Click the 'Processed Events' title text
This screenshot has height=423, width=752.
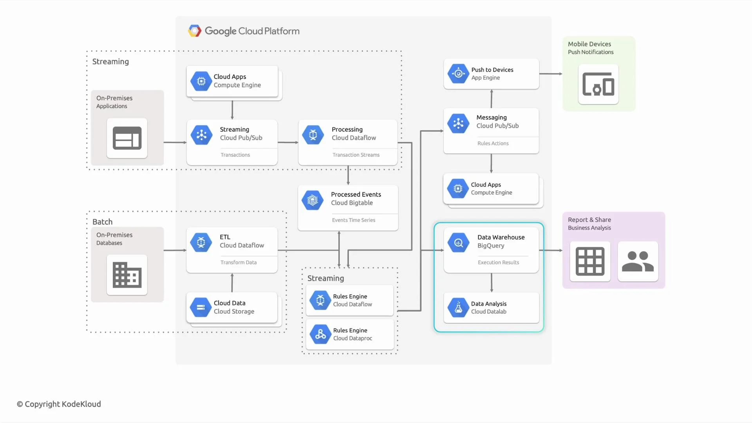tap(356, 194)
